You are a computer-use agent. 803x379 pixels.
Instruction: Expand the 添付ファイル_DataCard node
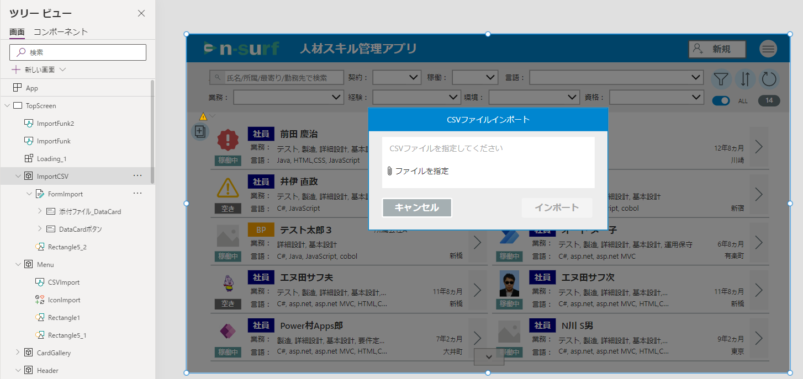pyautogui.click(x=40, y=211)
